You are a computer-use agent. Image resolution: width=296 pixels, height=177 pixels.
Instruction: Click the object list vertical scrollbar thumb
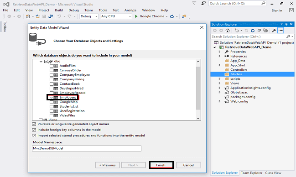(198, 88)
